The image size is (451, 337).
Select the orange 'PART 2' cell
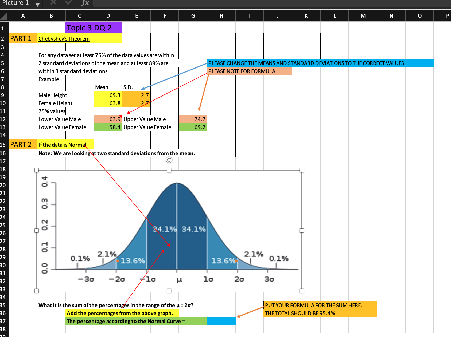[x=23, y=144]
